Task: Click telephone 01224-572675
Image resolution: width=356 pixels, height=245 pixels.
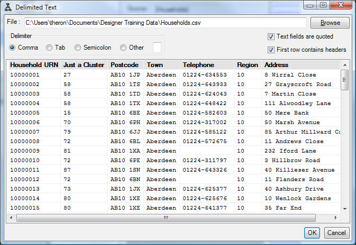Action: click(205, 142)
